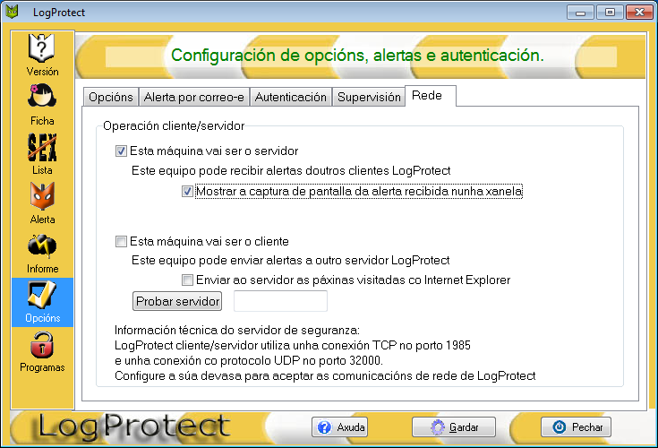This screenshot has height=448, width=658.
Task: Enable 'Esta máquina vai ser o cliente'
Action: pyautogui.click(x=121, y=241)
